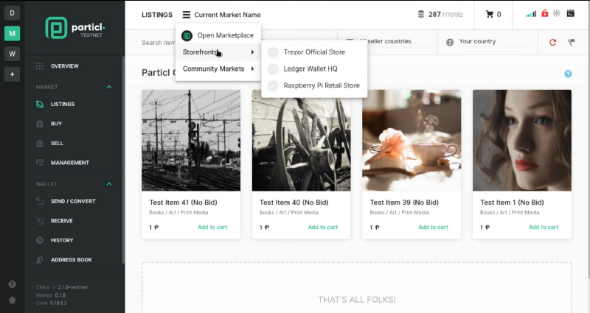
Task: Click the settings gear in bottom sidebar
Action: click(12, 300)
